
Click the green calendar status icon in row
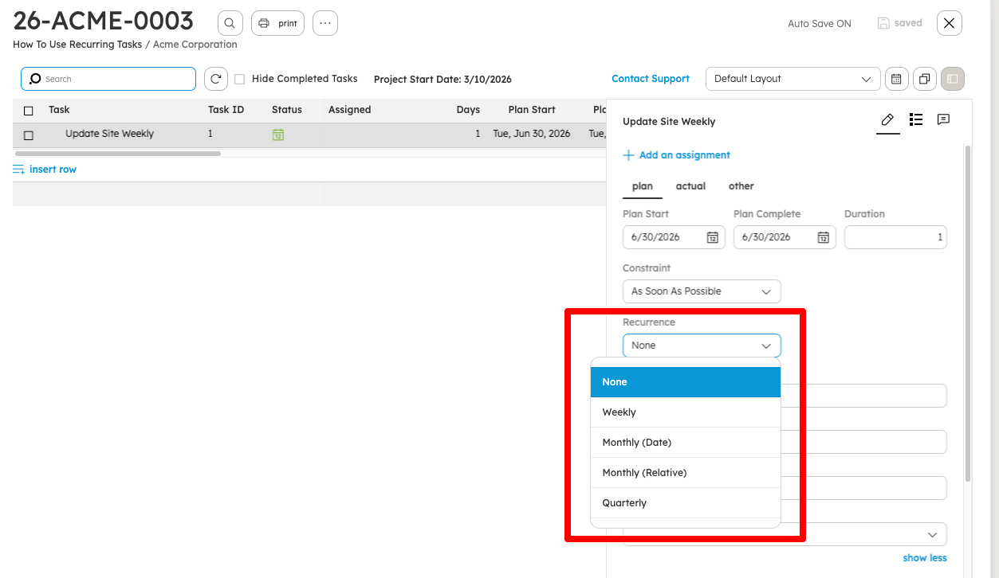pyautogui.click(x=278, y=135)
